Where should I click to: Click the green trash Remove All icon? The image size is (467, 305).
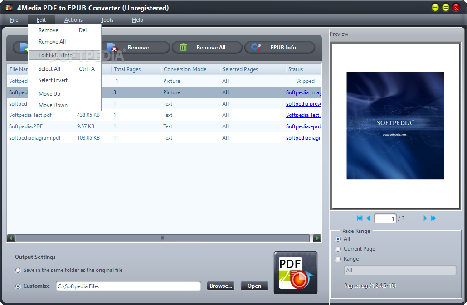(184, 47)
